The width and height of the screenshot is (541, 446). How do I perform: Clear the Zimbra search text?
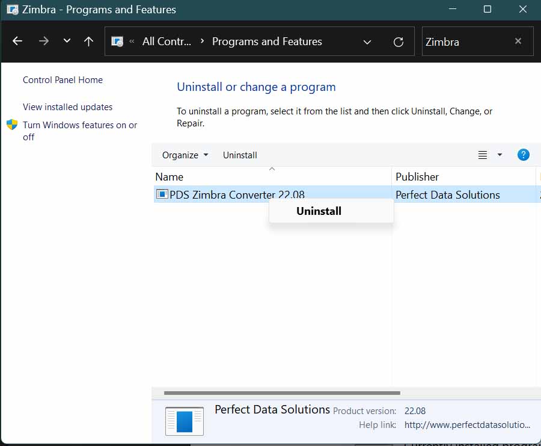[x=518, y=41]
